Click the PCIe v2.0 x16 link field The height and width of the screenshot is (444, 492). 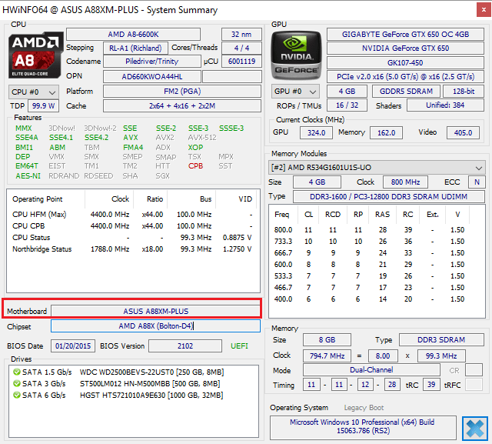[405, 77]
